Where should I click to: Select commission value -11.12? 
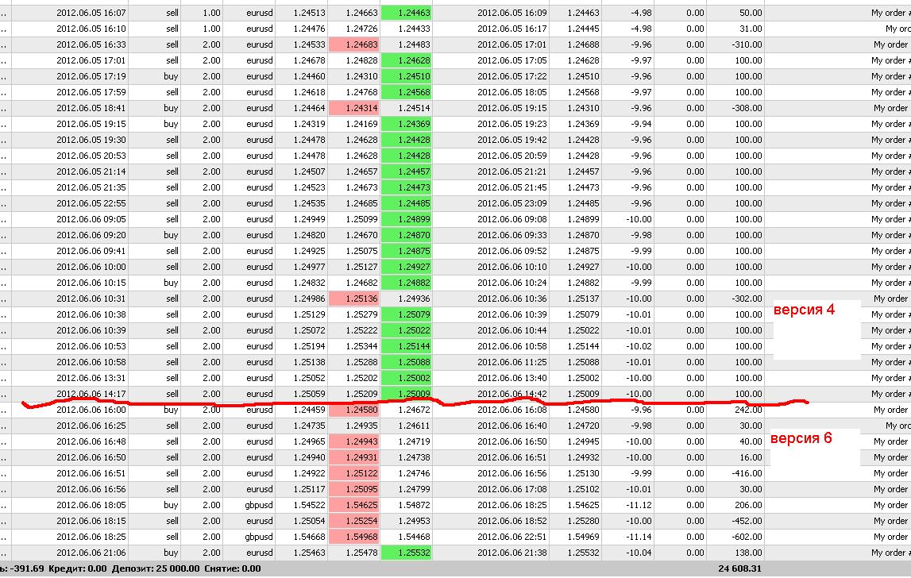click(x=639, y=505)
